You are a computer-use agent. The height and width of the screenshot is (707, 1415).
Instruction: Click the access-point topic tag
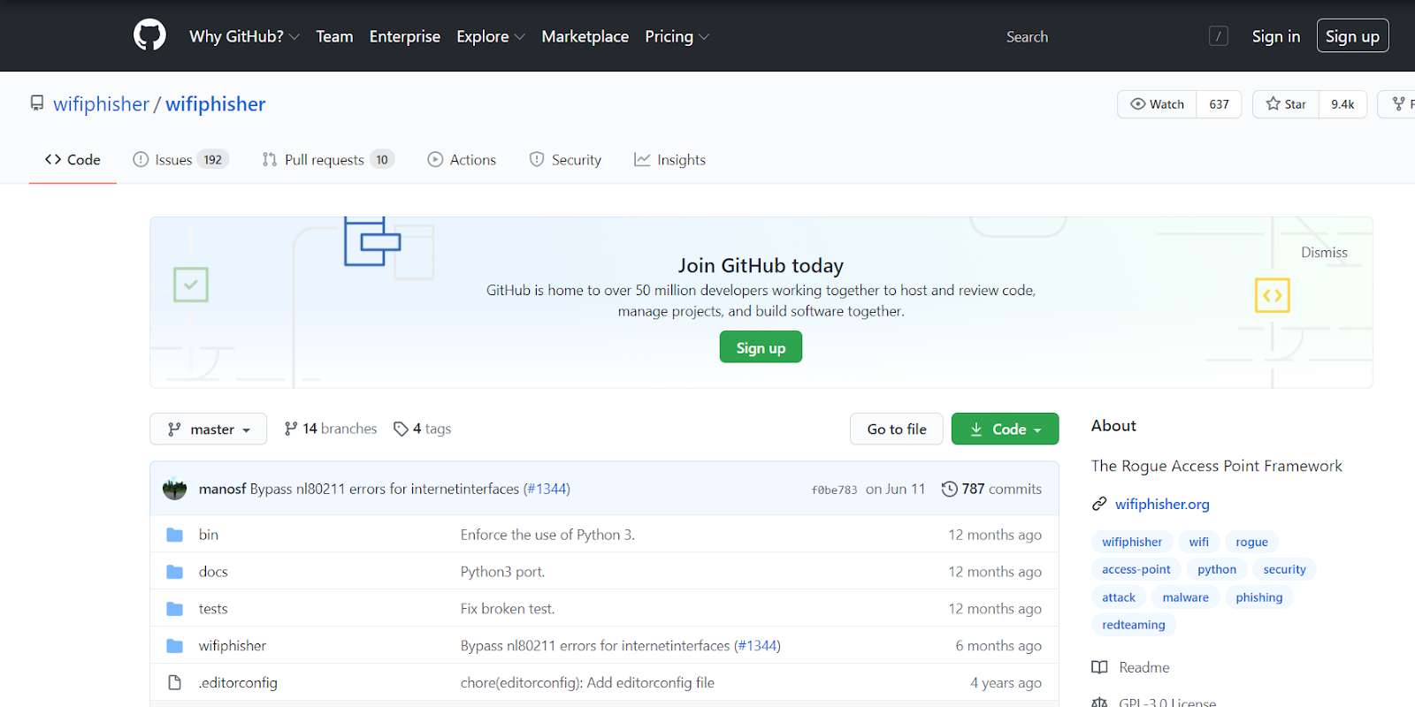click(x=1136, y=569)
